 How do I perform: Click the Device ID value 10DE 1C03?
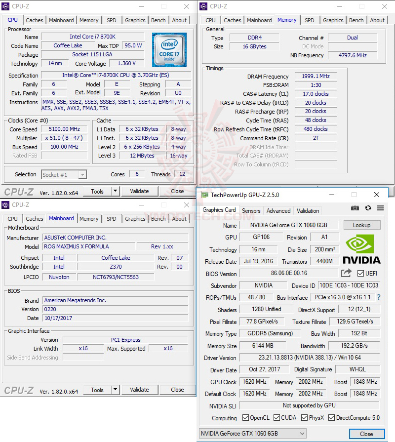coord(349,285)
